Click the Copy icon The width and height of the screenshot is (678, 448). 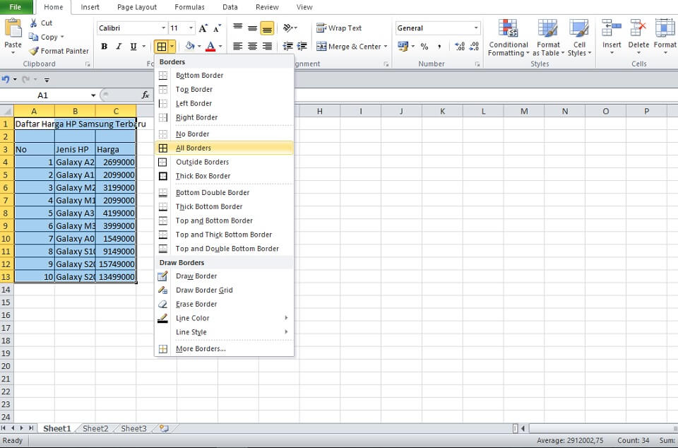click(x=33, y=37)
